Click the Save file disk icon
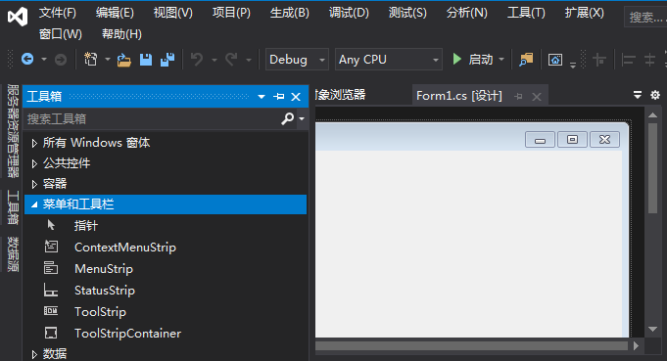Screen dimensions: 667x361 (x=146, y=60)
